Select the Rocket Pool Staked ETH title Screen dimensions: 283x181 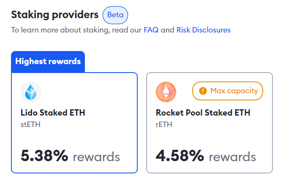[x=203, y=113]
